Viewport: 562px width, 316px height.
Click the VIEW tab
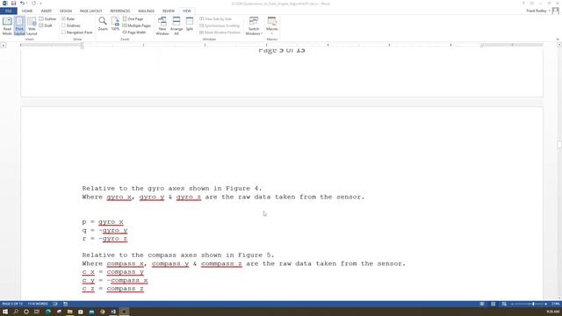tap(187, 11)
